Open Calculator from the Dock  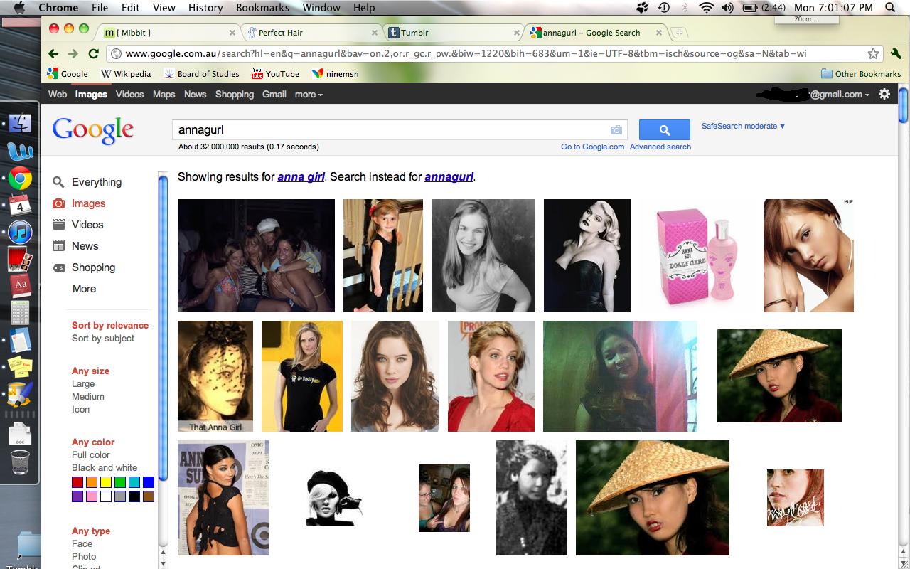click(20, 312)
